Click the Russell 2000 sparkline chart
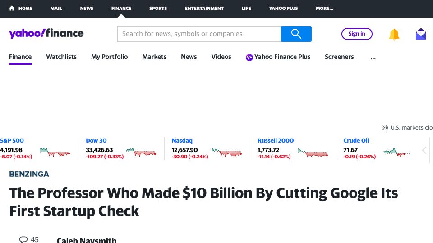Image resolution: width=433 pixels, height=243 pixels. point(313,152)
